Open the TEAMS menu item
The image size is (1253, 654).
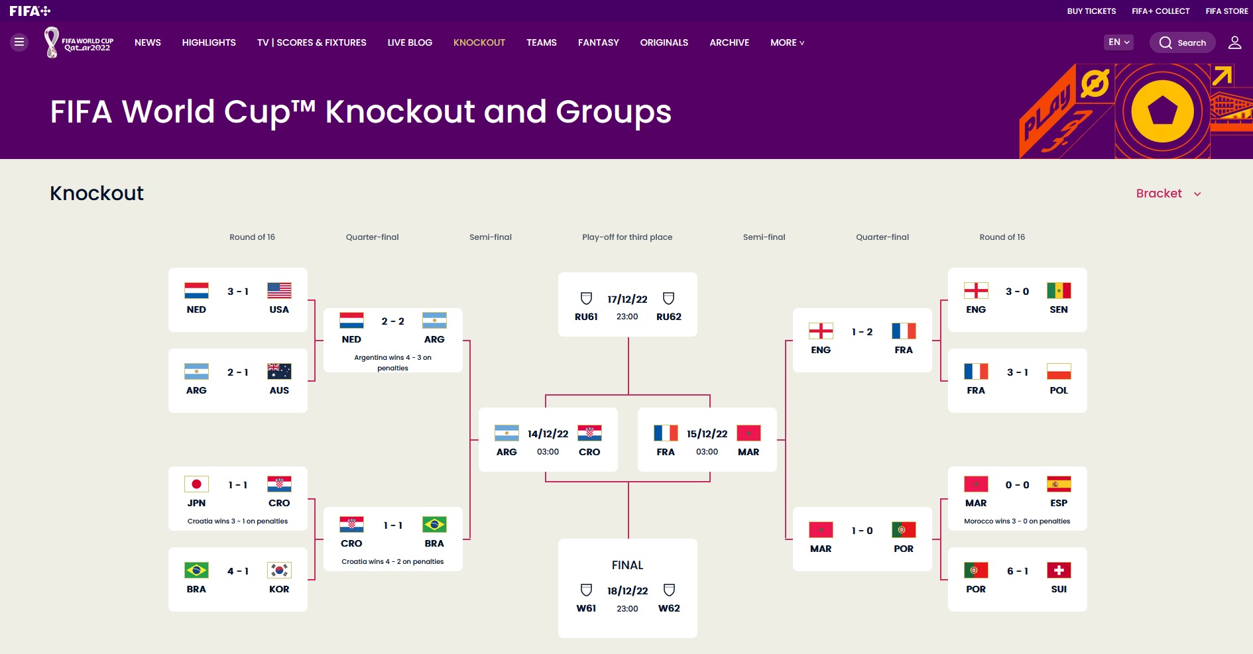pyautogui.click(x=542, y=42)
